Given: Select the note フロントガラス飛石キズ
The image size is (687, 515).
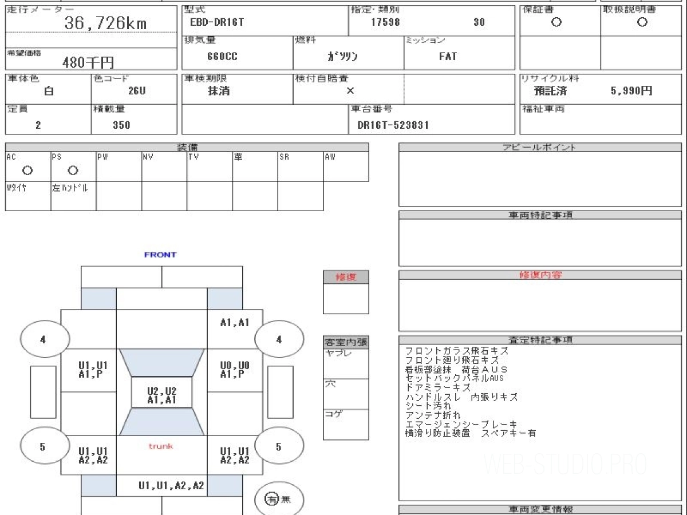Looking at the screenshot, I should point(456,351).
